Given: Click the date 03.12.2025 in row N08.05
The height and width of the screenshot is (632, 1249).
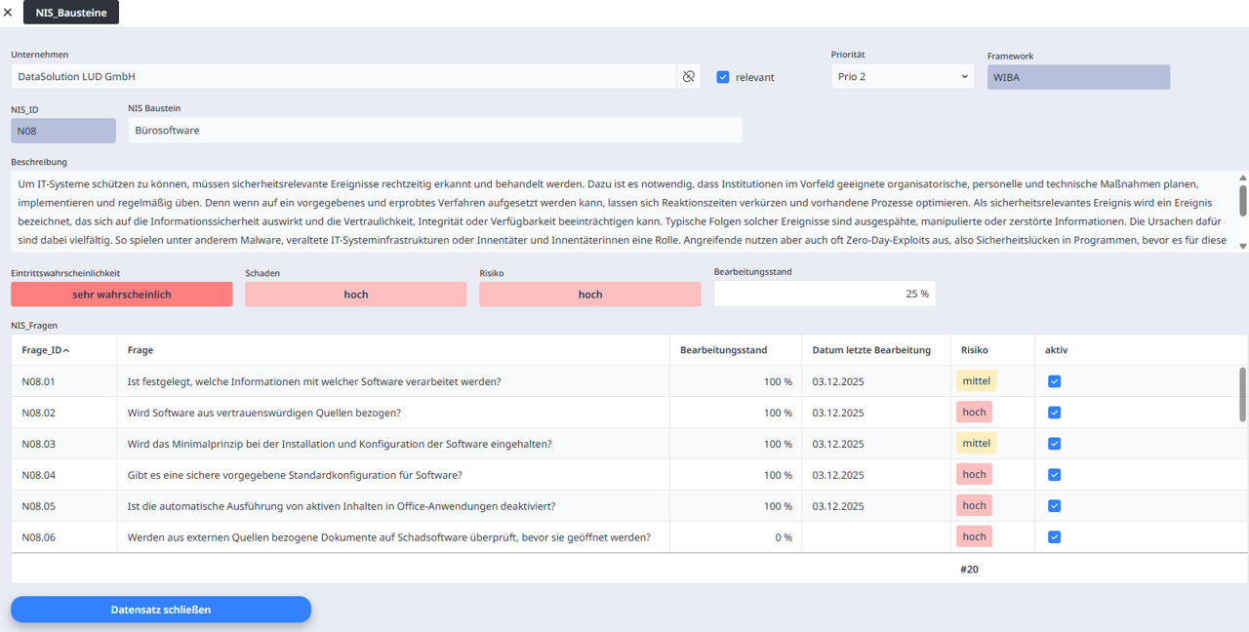Looking at the screenshot, I should [x=838, y=506].
